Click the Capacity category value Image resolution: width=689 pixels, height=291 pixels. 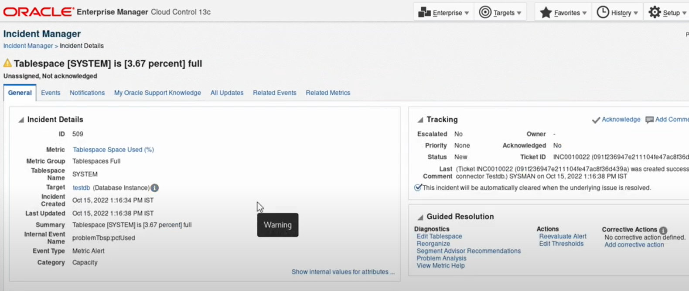click(85, 263)
